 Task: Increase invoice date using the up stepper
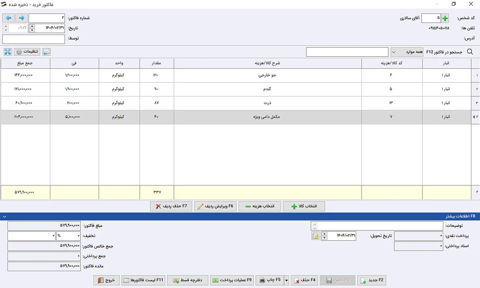coord(32,26)
